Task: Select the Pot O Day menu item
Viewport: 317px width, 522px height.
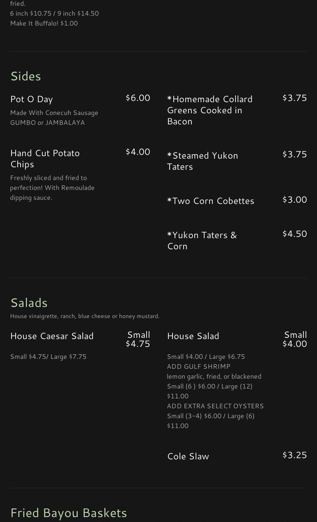Action: (x=32, y=99)
